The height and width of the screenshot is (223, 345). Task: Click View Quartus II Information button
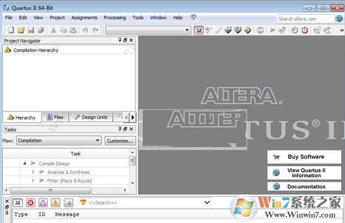point(304,173)
